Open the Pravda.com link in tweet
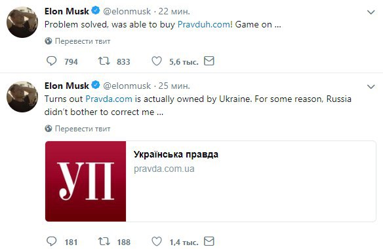Image resolution: width=383 pixels, height=249 pixels. (x=109, y=99)
